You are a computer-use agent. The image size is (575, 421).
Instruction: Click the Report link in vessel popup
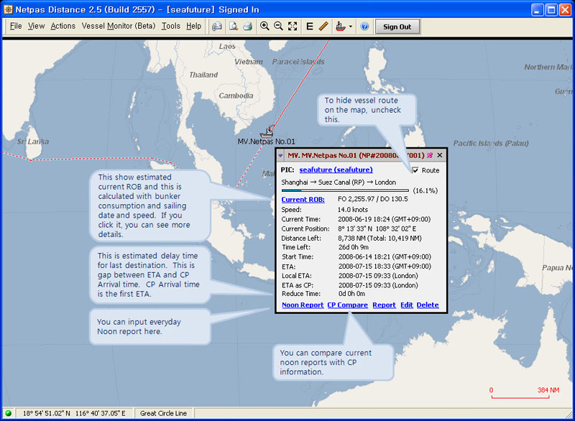coord(384,305)
